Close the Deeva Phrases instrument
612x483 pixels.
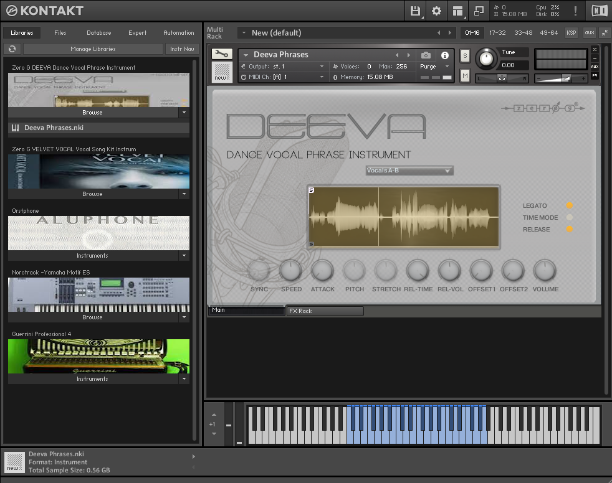pos(595,50)
